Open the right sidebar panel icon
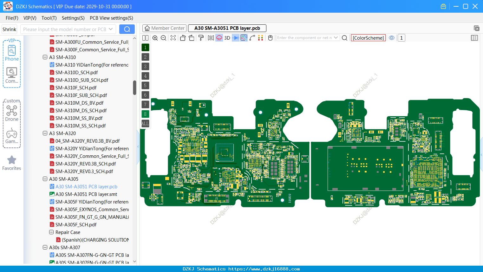Screen dimensions: 483x272 tap(474, 38)
